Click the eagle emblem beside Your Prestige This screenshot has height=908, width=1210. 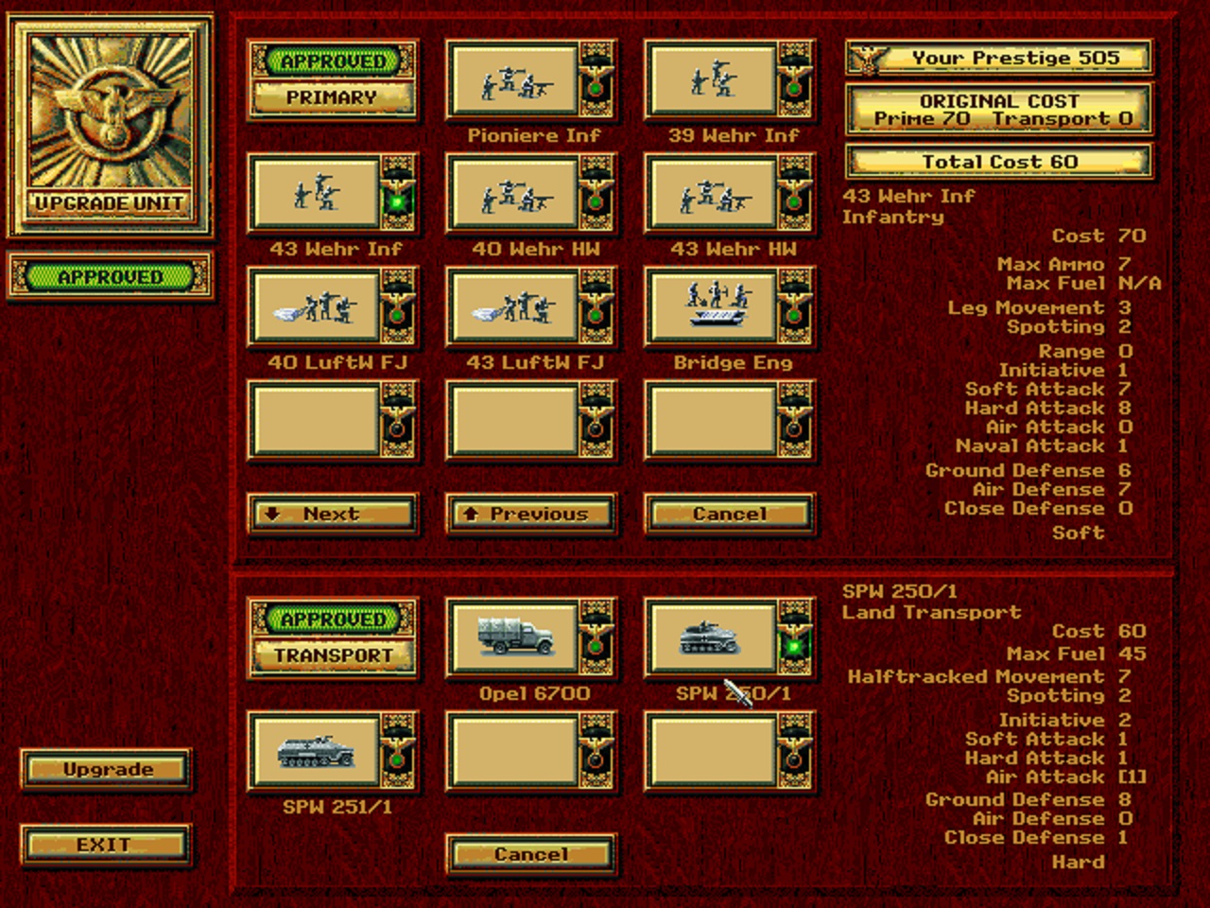tap(869, 59)
